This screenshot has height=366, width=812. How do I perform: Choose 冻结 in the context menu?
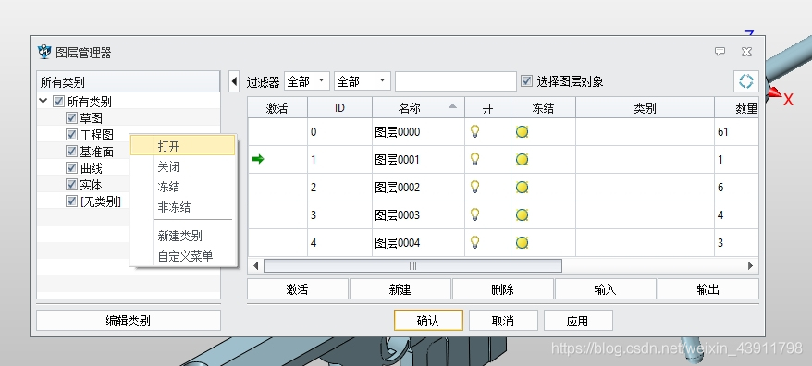coord(182,187)
